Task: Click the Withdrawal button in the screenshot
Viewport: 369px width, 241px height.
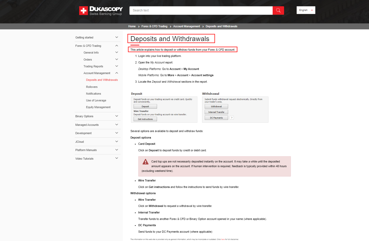Action: tap(216, 106)
